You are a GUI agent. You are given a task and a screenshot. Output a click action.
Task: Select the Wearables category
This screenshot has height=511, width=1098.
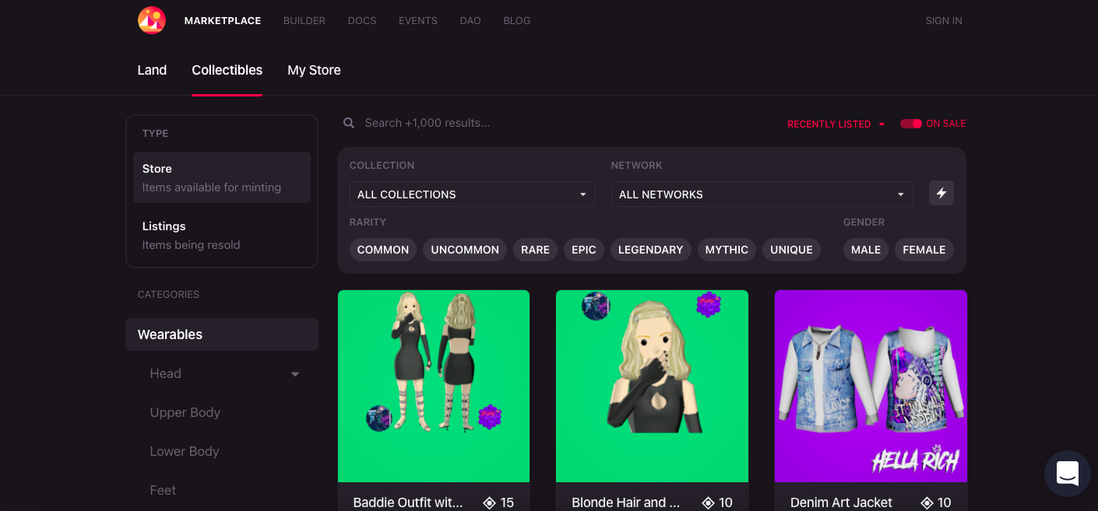pos(222,334)
